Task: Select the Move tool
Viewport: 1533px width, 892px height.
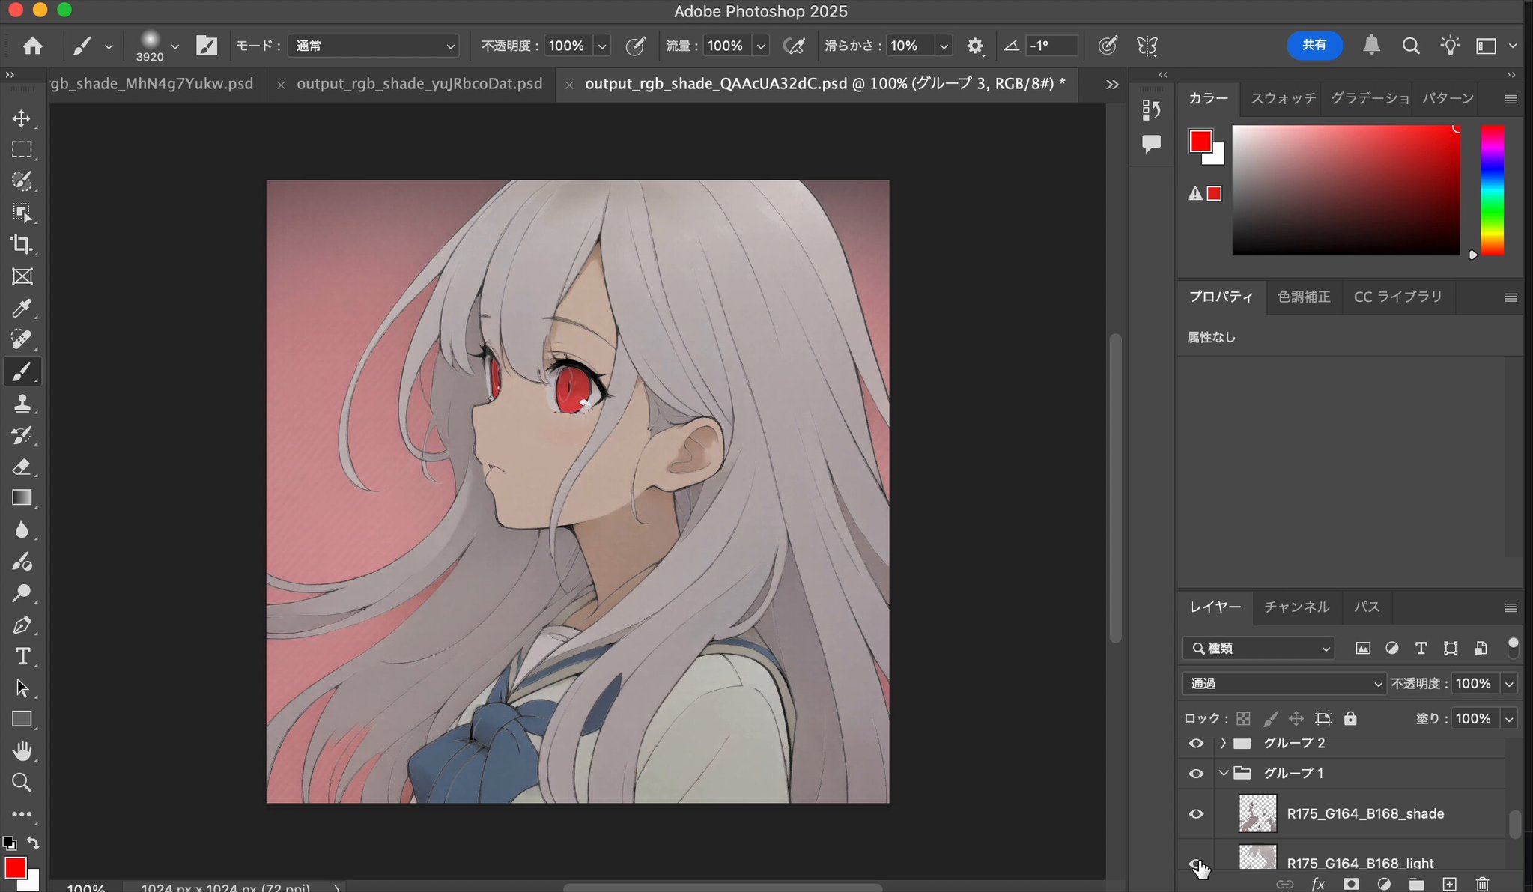Action: [x=22, y=119]
